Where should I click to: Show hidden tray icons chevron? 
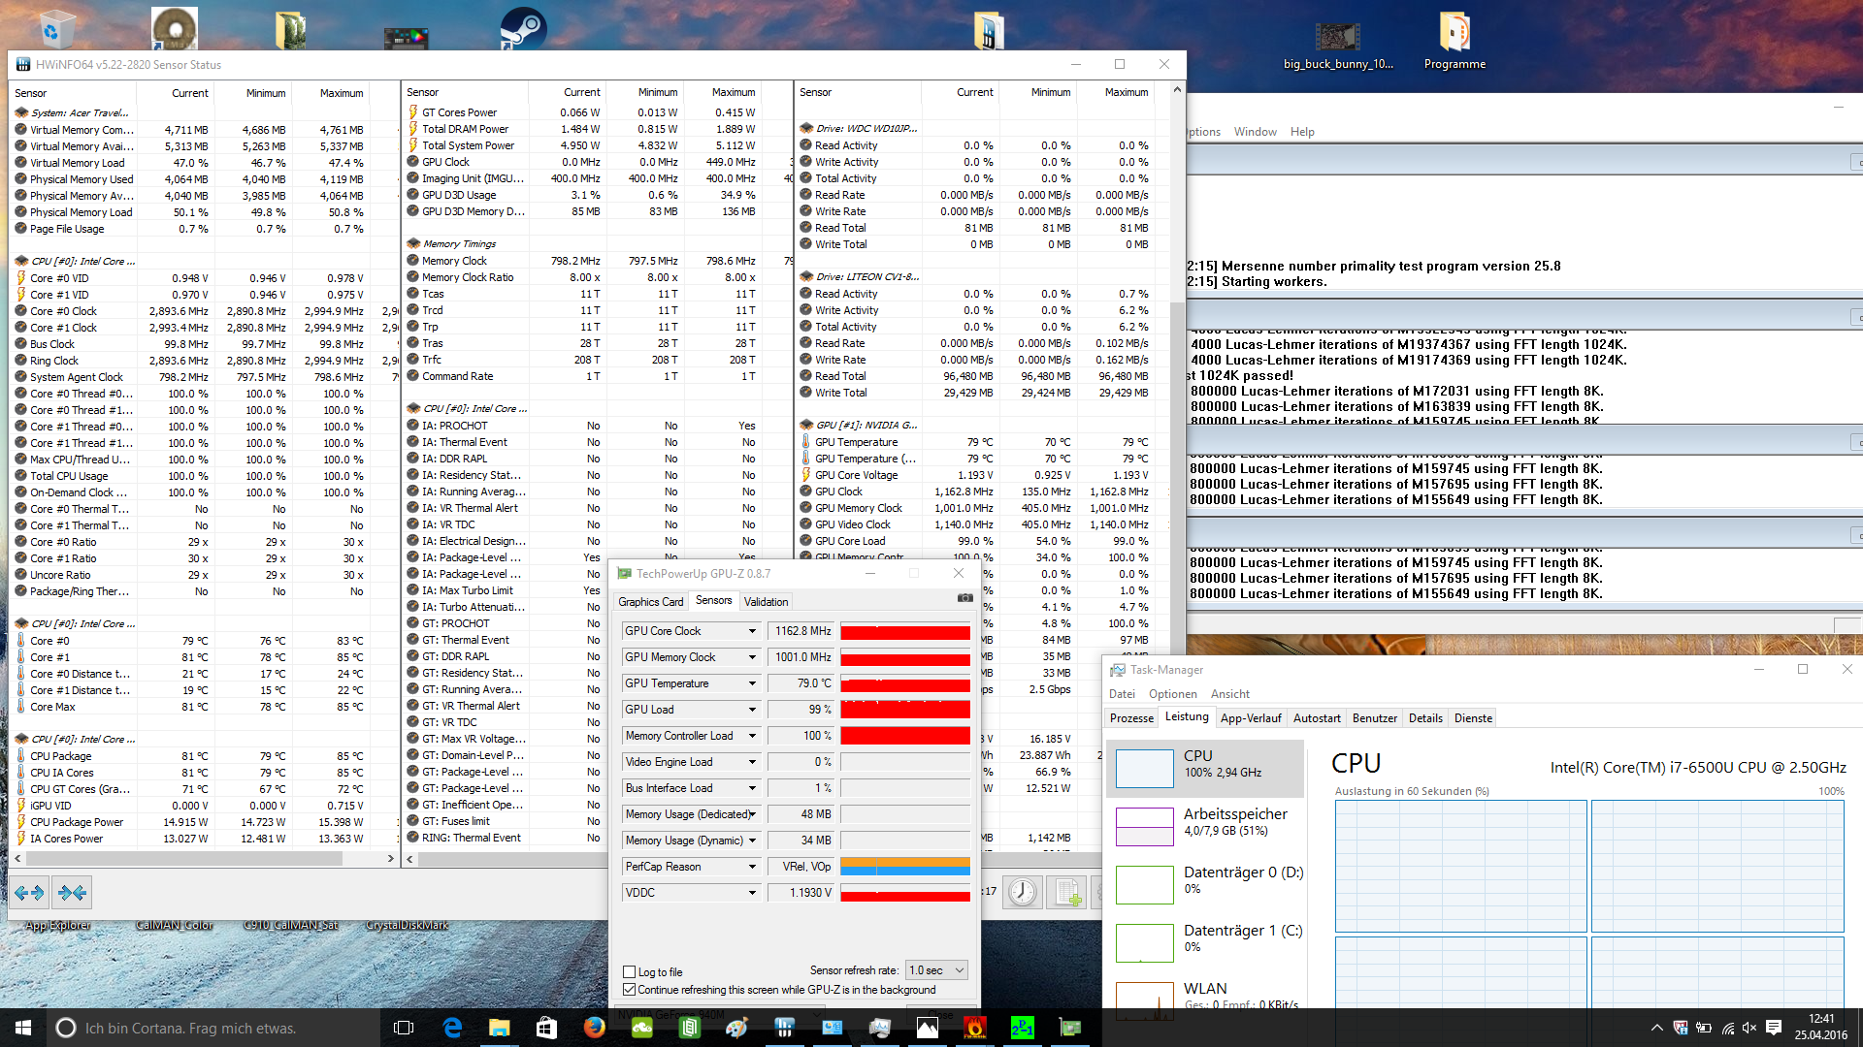click(1656, 1028)
